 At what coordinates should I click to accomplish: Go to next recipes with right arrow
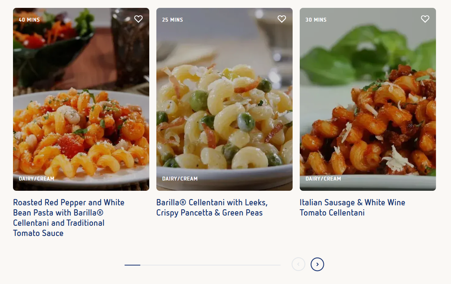pos(317,264)
